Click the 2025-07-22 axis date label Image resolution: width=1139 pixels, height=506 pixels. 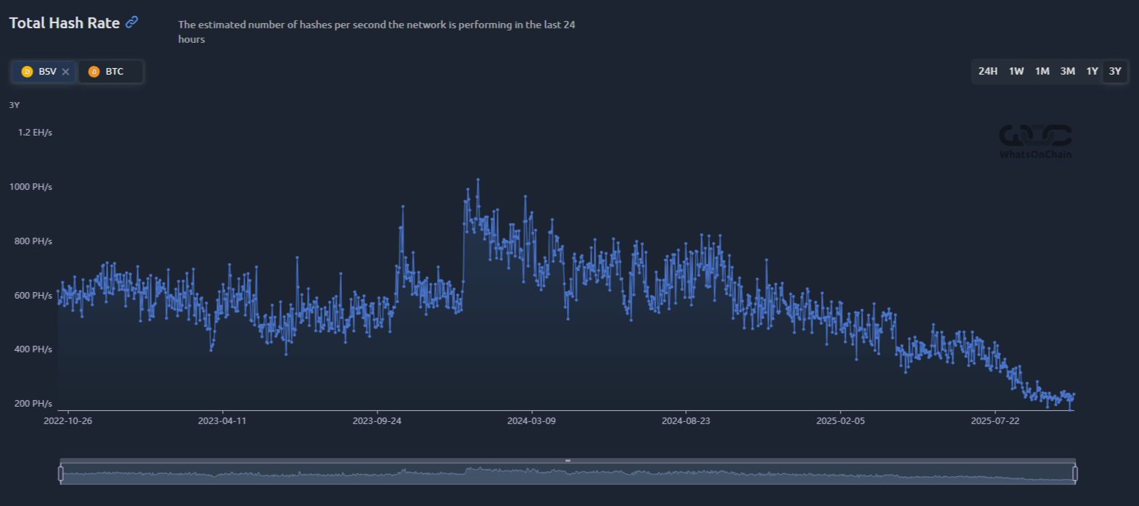[x=995, y=421]
